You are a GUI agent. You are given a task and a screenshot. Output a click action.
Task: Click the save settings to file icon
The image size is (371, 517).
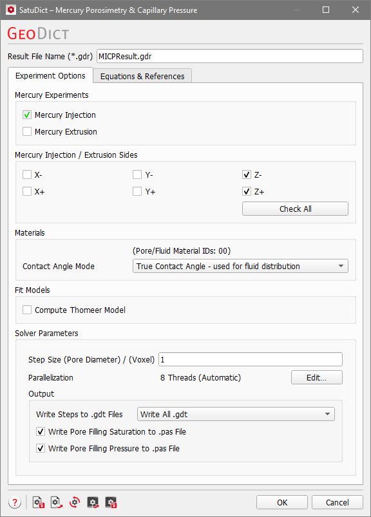39,502
